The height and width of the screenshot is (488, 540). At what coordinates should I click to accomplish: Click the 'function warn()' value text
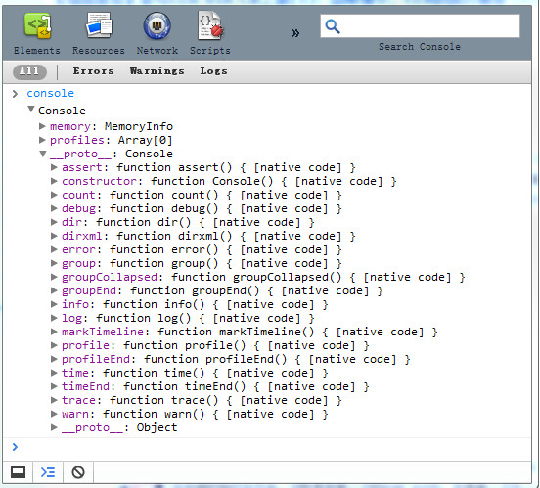click(x=154, y=414)
